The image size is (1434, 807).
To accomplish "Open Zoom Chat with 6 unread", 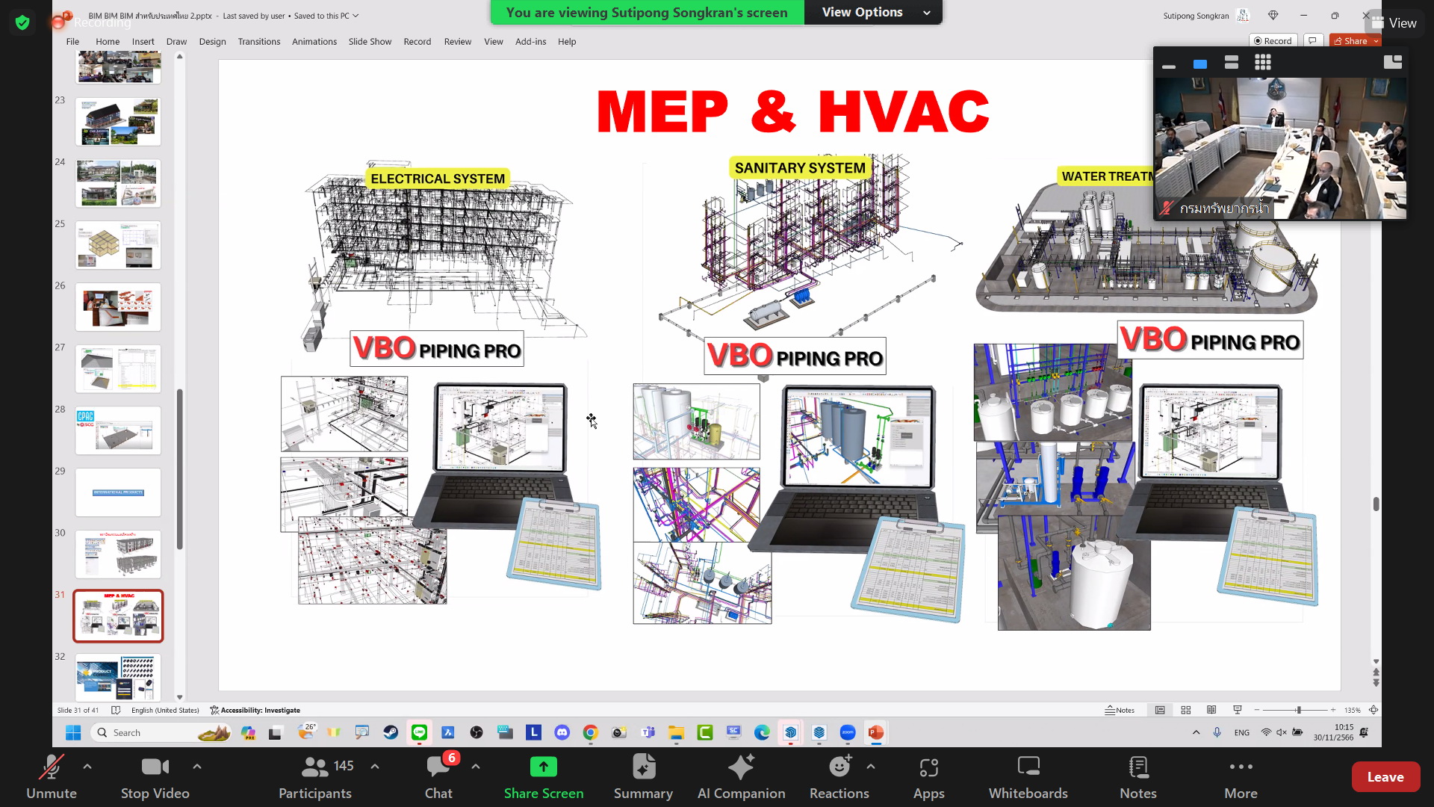I will [x=439, y=777].
